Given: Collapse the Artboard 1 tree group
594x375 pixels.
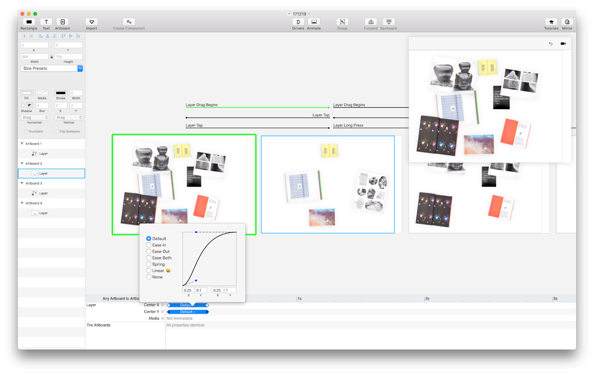Looking at the screenshot, I should tap(22, 144).
